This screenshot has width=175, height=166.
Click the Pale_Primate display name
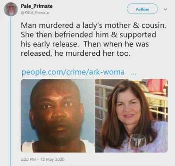[37, 6]
